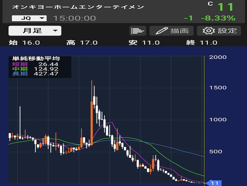The width and height of the screenshot is (247, 186).
Task: Click the 高 17.0 high value
Action: pyautogui.click(x=82, y=43)
